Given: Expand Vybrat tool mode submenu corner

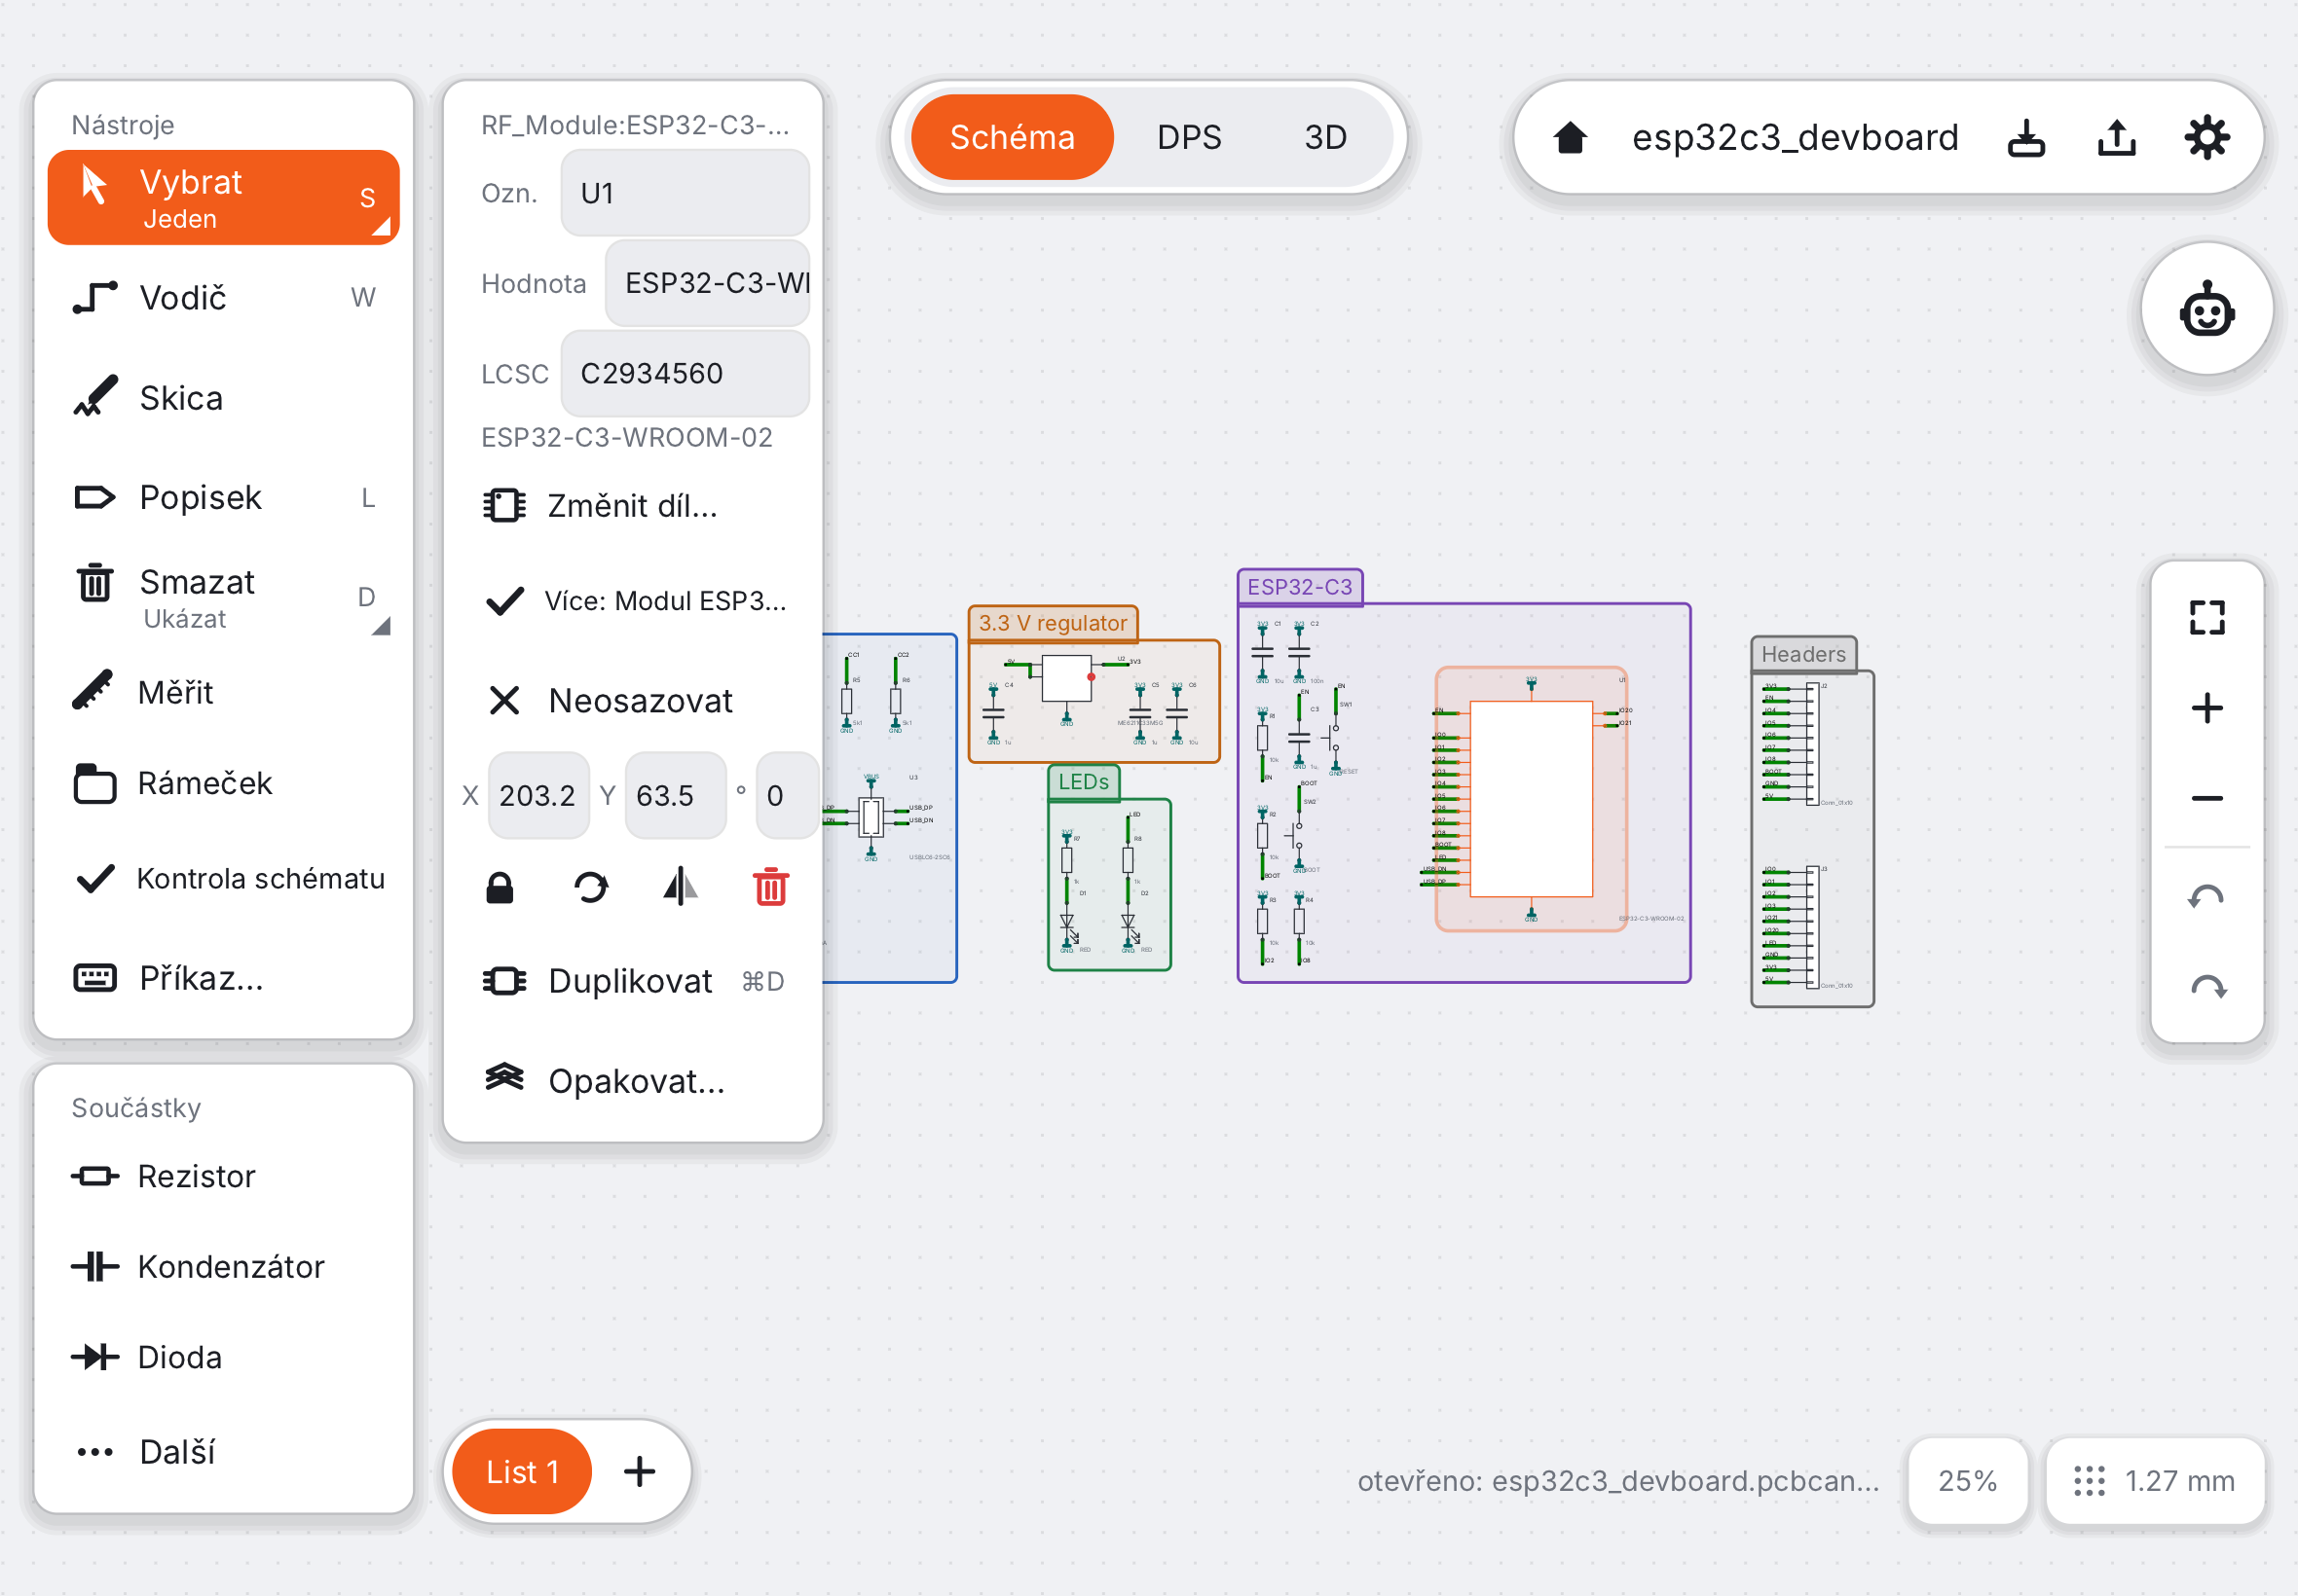Looking at the screenshot, I should click(x=381, y=227).
